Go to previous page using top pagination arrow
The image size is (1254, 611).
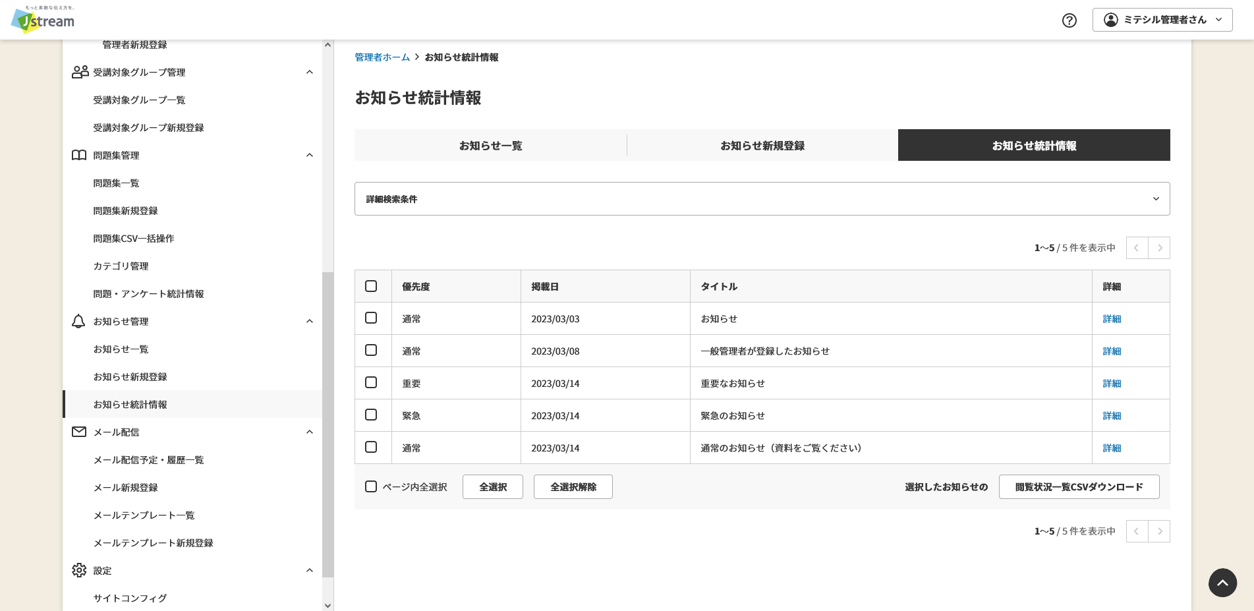tap(1137, 248)
